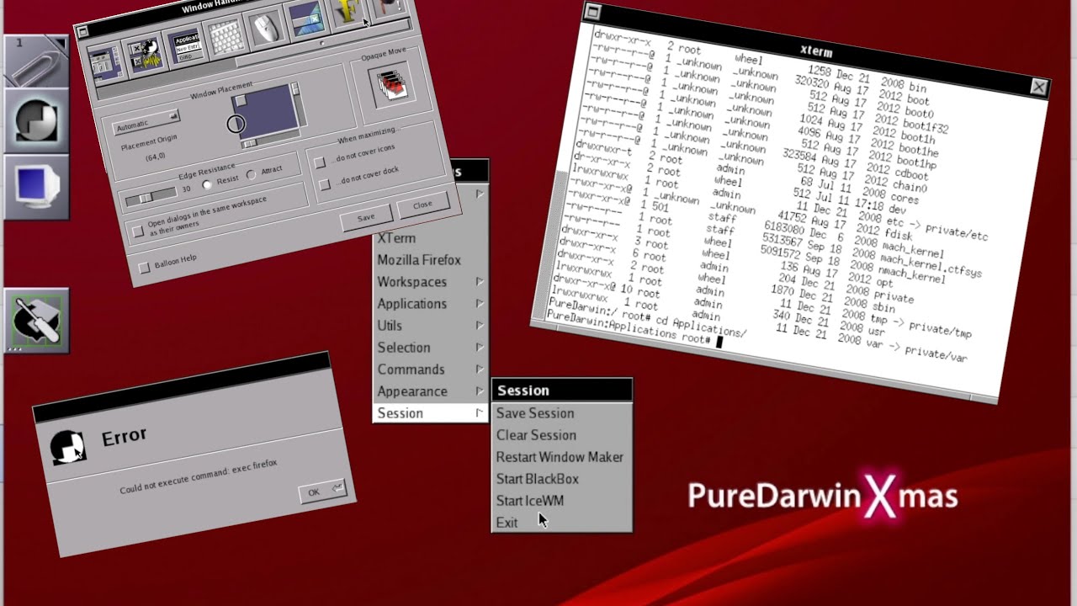Screen dimensions: 1077x606
Task: Click 'mach_kernel.ctfsys' in xterm listing
Action: point(930,266)
